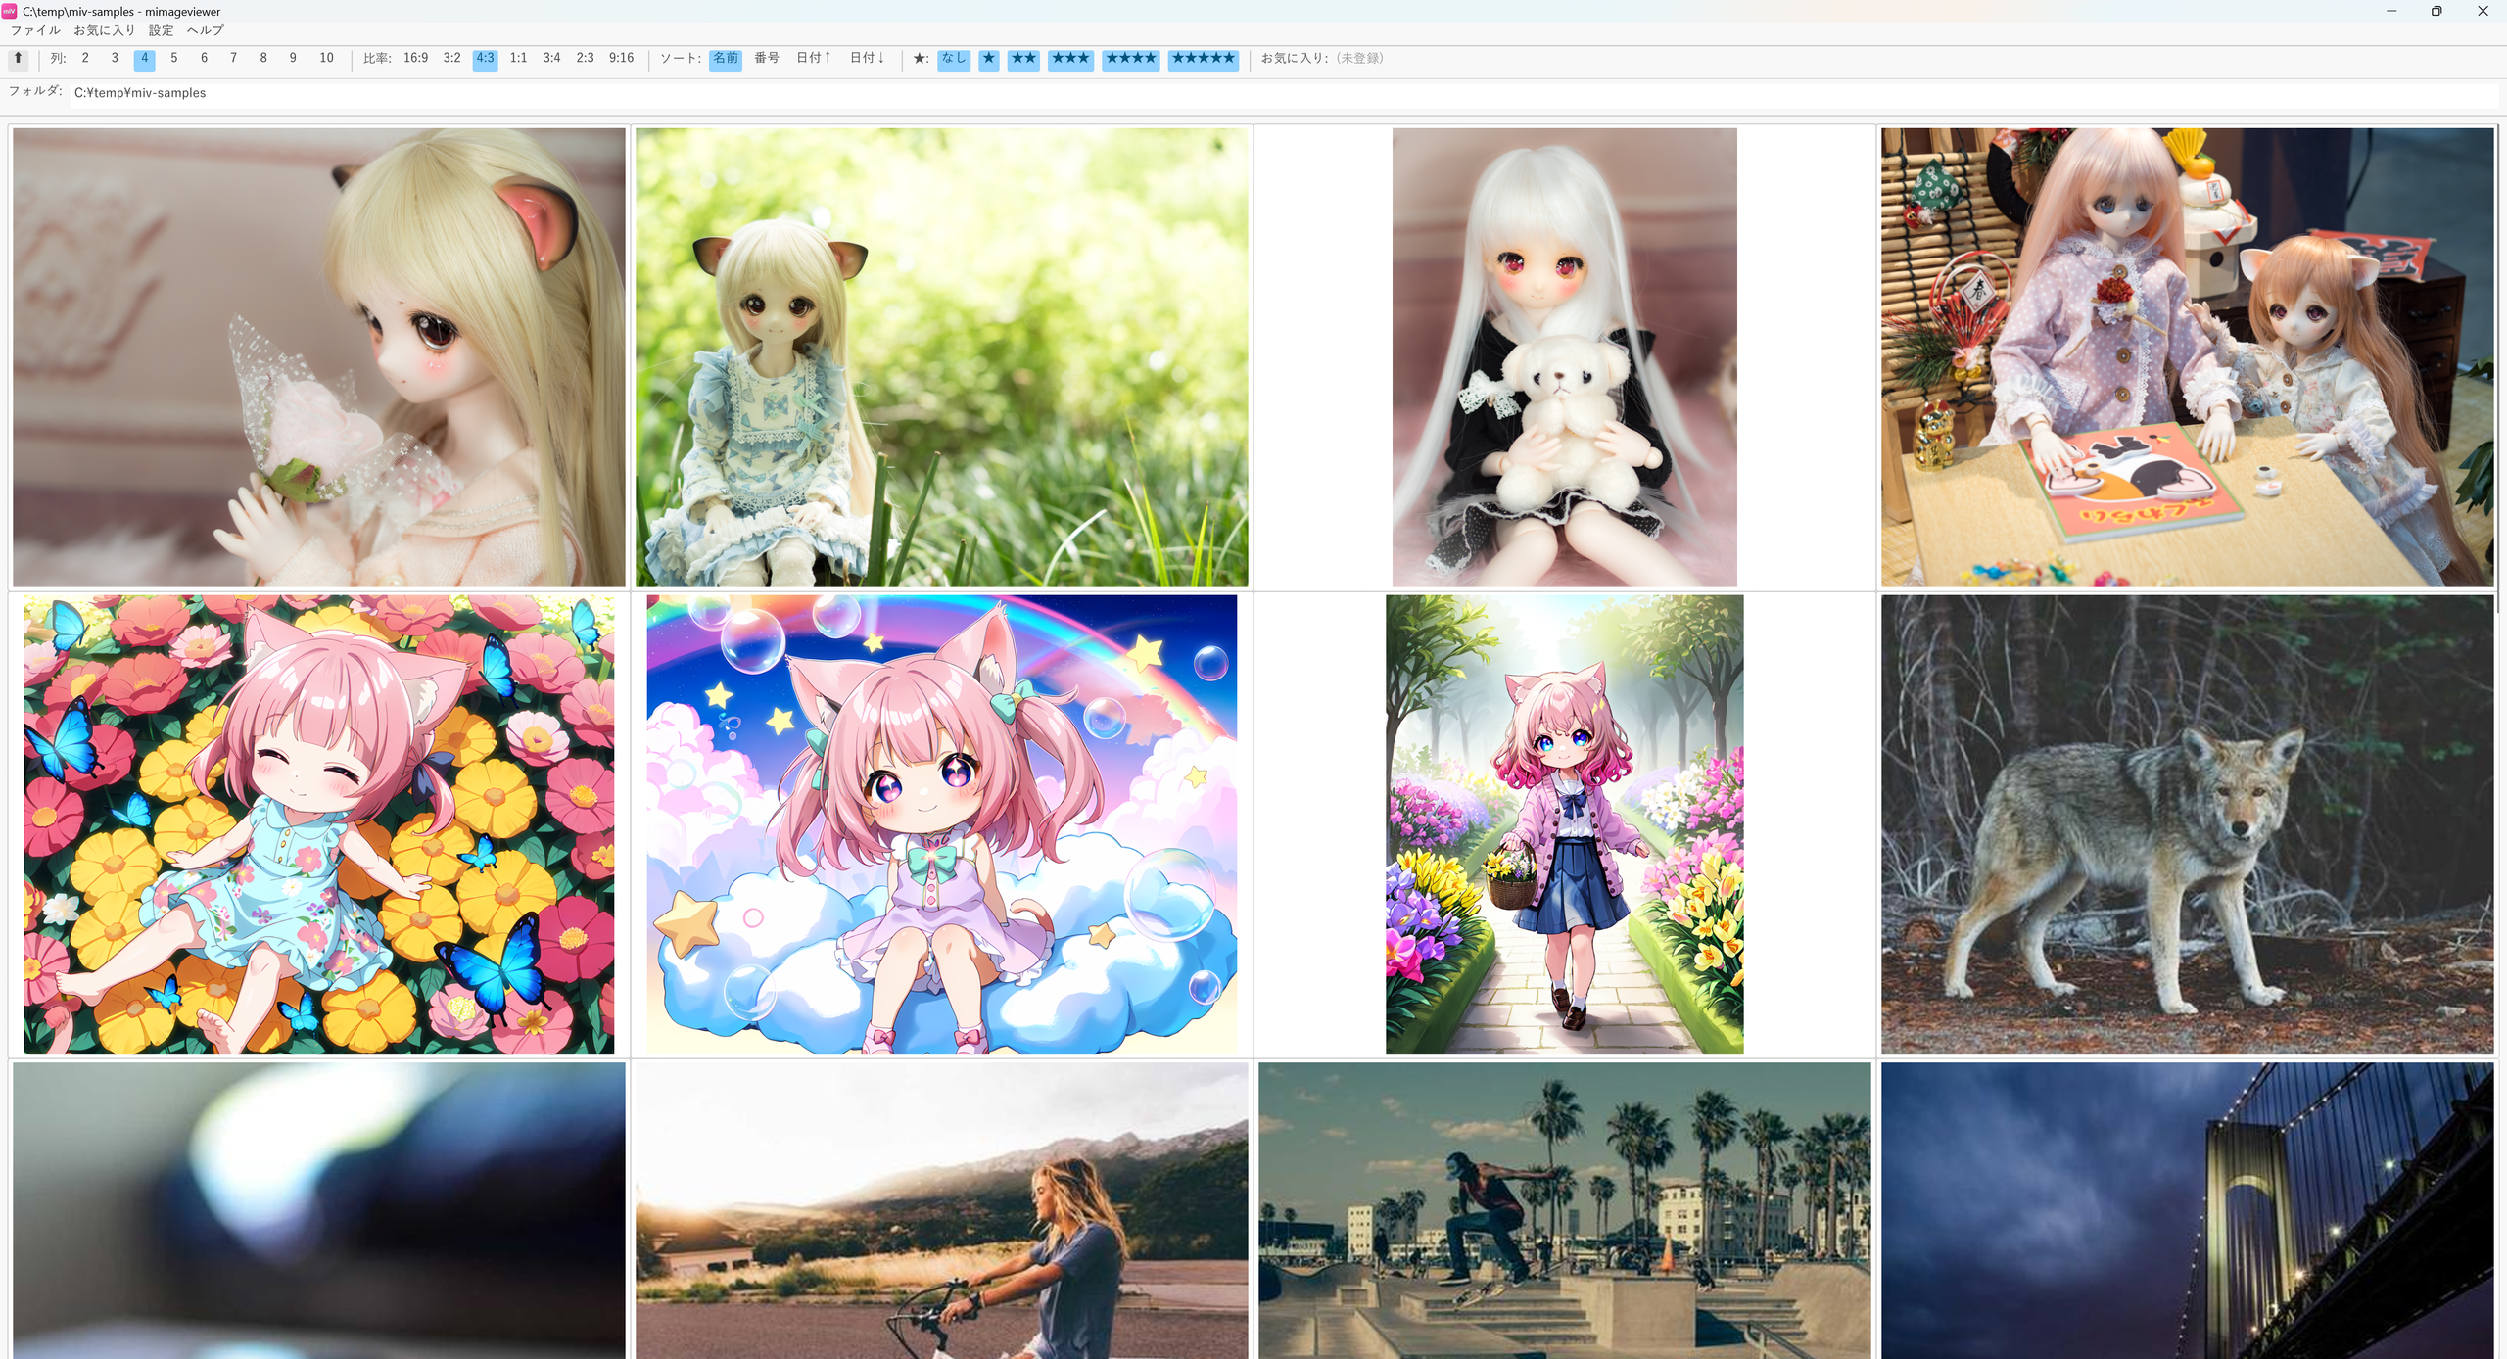The width and height of the screenshot is (2507, 1359).
Task: Sort thumbnails by 番号
Action: [x=767, y=59]
